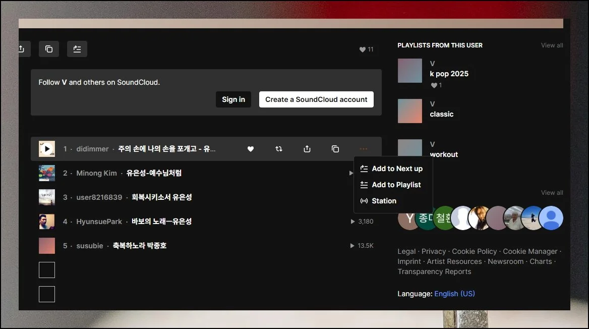Open the classic playlist

click(x=441, y=114)
